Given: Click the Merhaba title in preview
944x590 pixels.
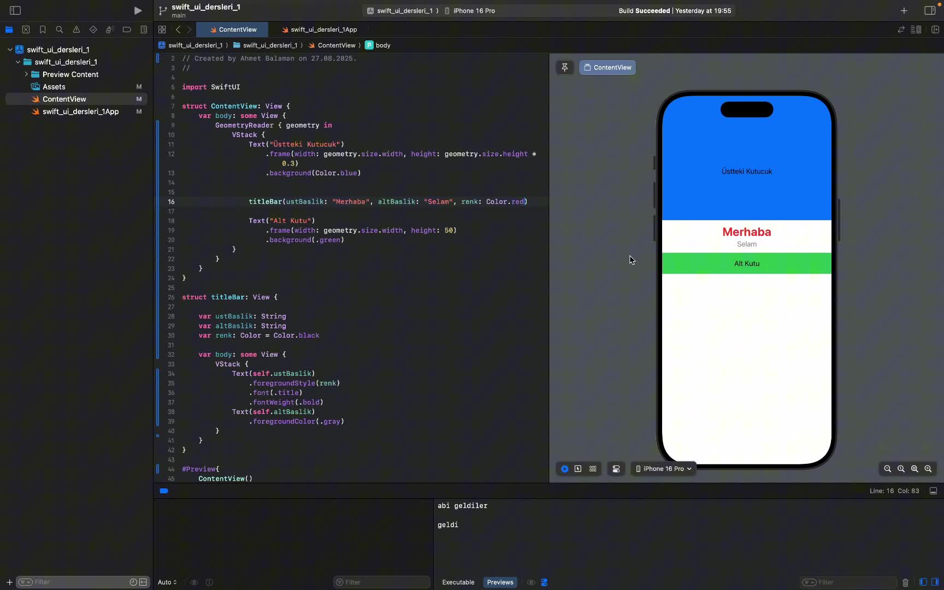Looking at the screenshot, I should [747, 232].
